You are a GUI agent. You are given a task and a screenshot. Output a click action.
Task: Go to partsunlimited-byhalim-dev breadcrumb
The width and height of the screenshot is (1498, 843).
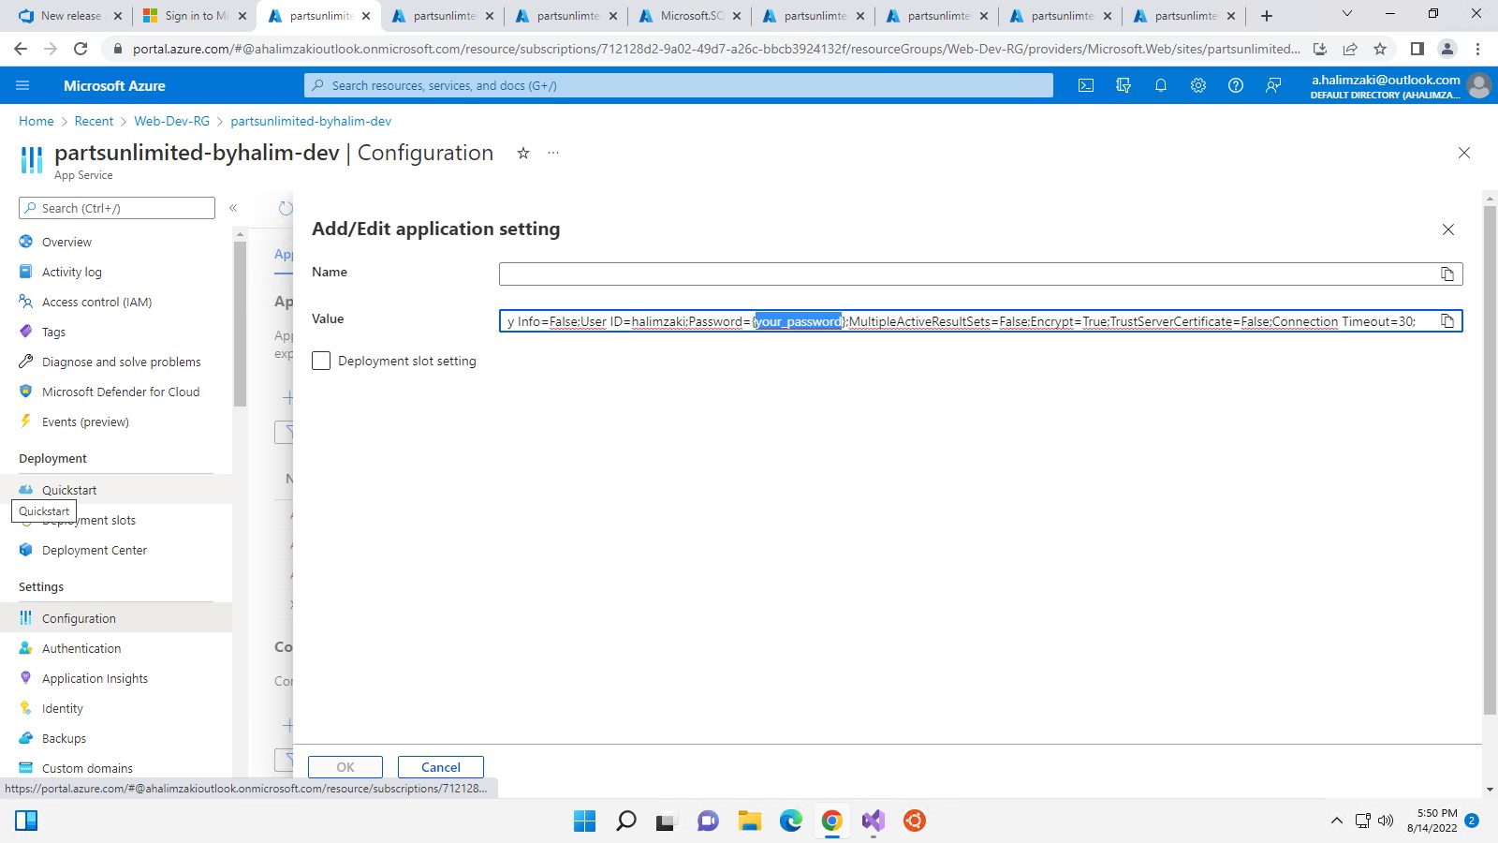click(x=311, y=121)
